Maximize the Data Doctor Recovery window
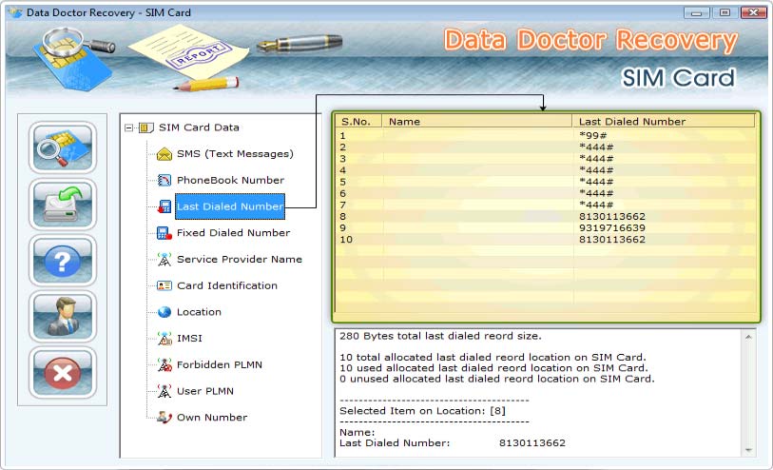 click(x=725, y=12)
